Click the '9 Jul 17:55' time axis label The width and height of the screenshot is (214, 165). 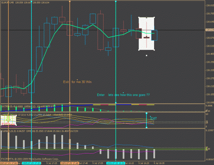point(98,163)
